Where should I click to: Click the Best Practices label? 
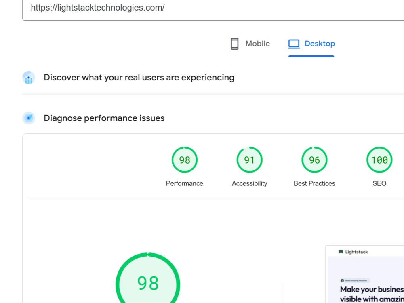(314, 183)
